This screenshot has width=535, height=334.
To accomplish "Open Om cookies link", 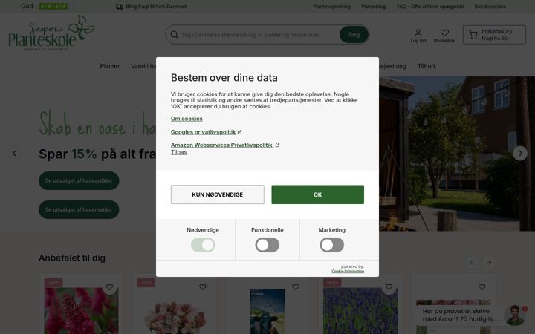I will [187, 119].
